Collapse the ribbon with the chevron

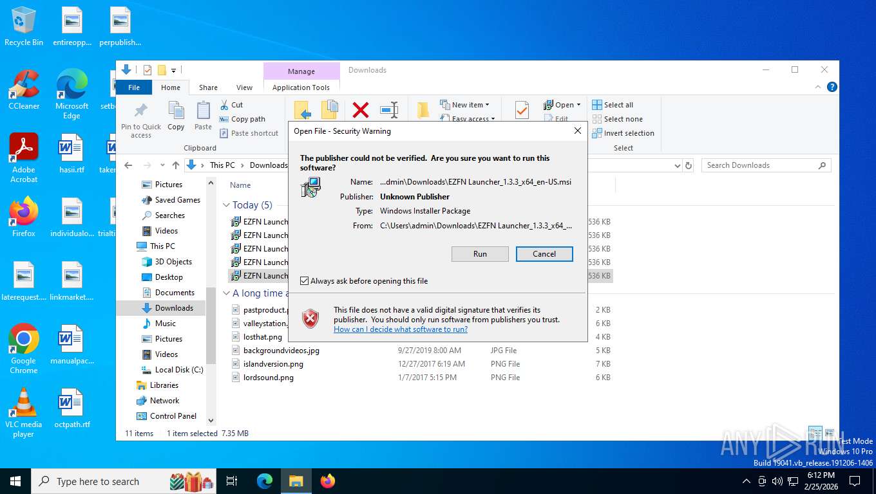click(819, 87)
